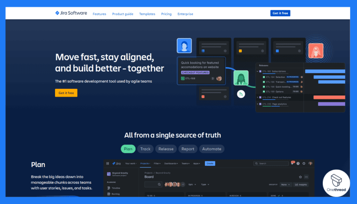357x204 pixels.
Task: Go to the Templates page
Action: 147,14
